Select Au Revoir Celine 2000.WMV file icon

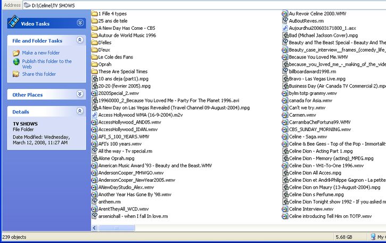(x=285, y=13)
